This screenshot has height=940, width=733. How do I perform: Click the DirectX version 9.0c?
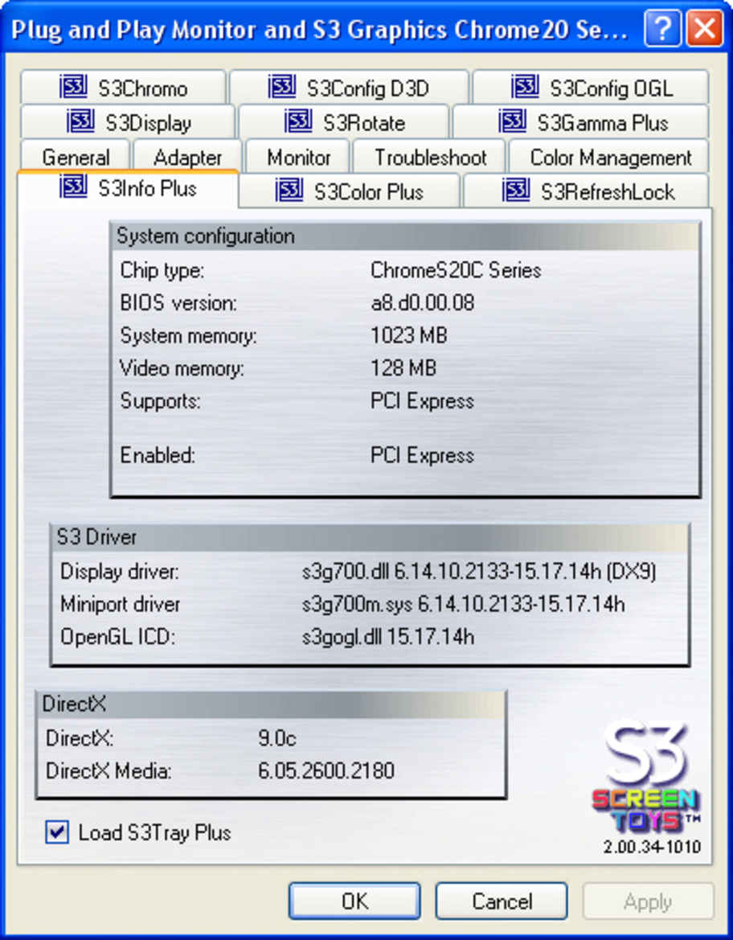click(x=277, y=737)
